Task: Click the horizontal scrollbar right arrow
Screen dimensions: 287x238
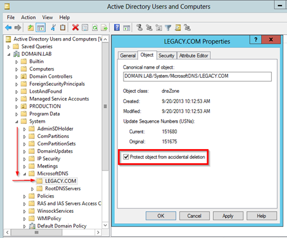Action: [98, 232]
